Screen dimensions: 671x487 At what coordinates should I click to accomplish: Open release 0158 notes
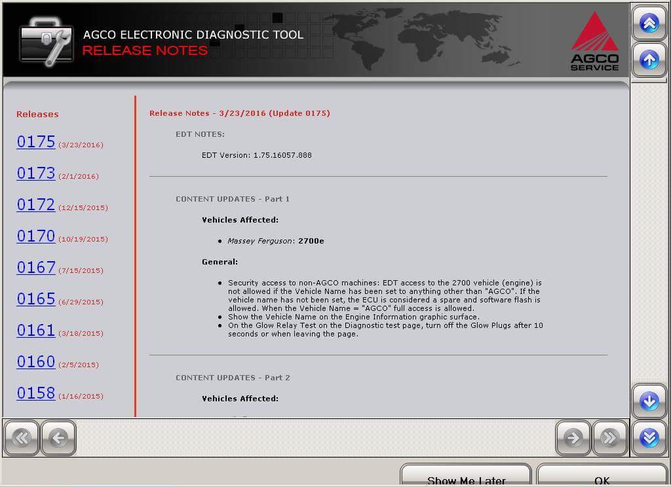[x=36, y=393]
